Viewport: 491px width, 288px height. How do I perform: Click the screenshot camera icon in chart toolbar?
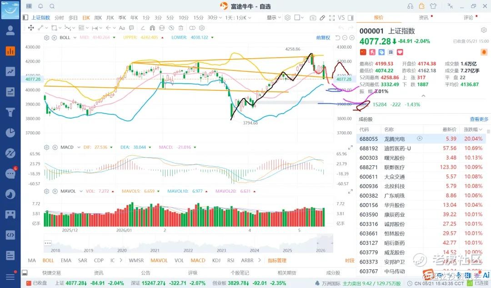(312, 18)
